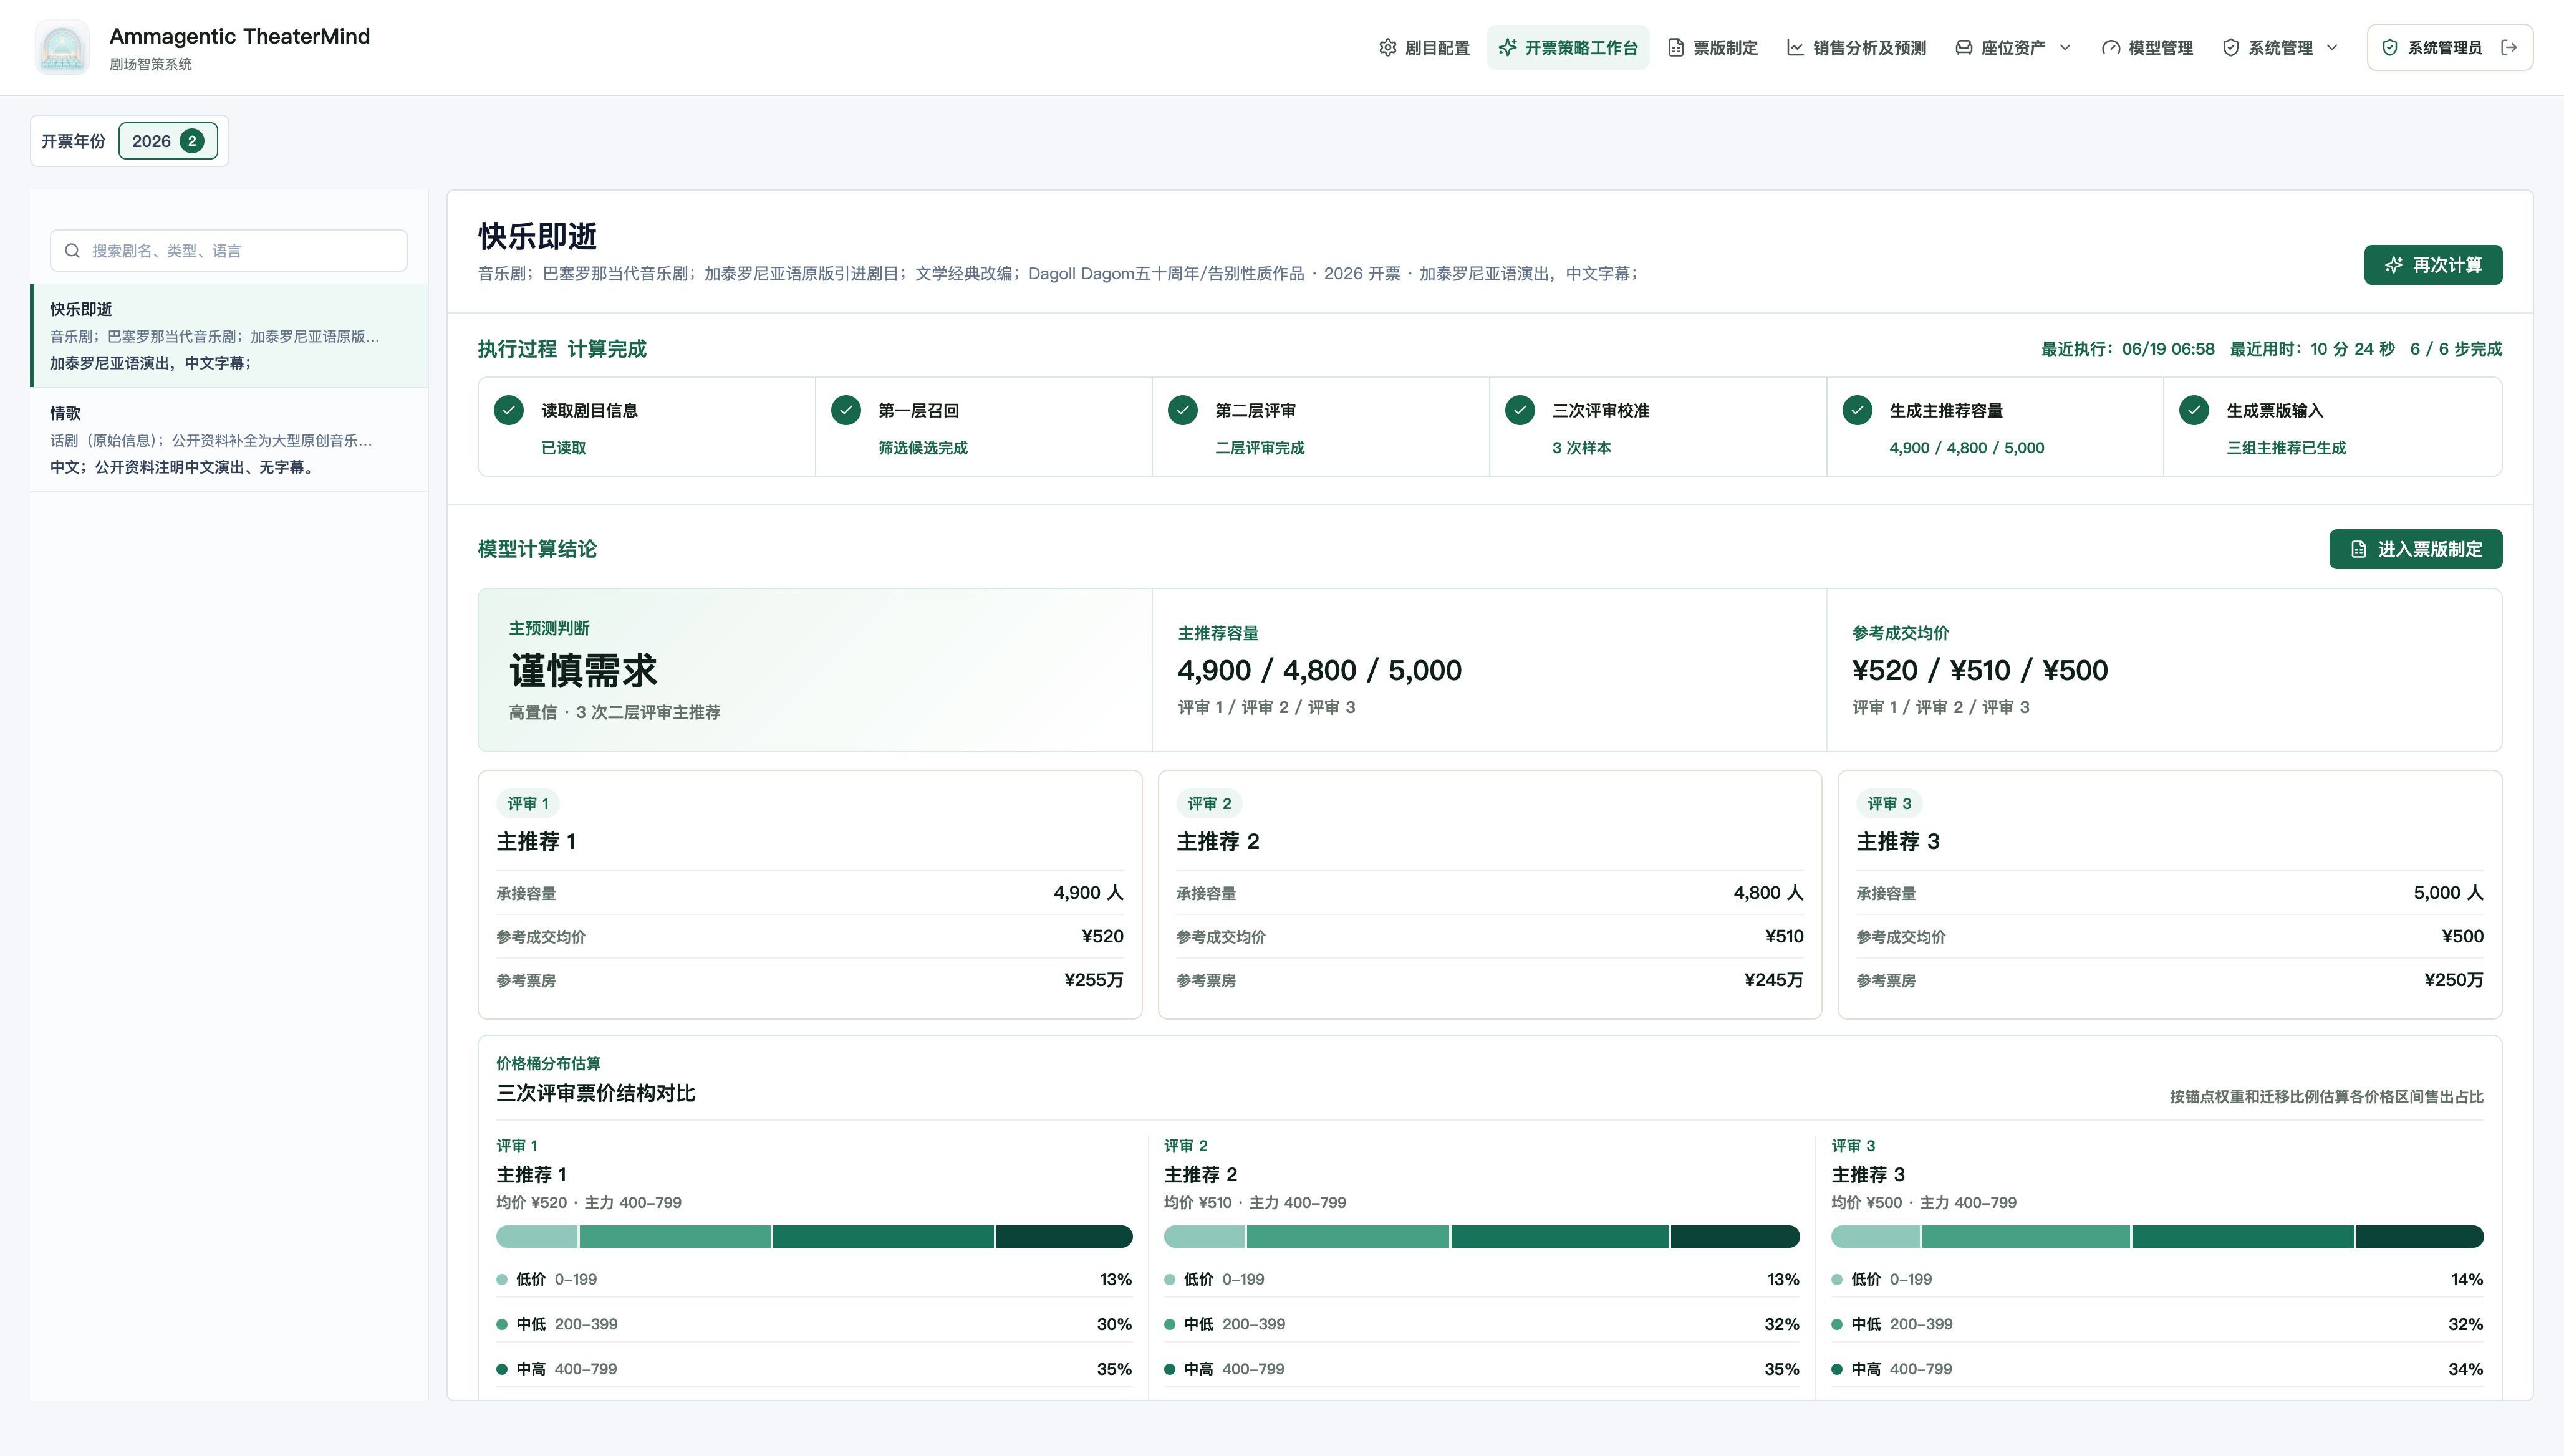Click the 读取剧目信息 checkmark icon
The height and width of the screenshot is (1456, 2564).
click(508, 410)
